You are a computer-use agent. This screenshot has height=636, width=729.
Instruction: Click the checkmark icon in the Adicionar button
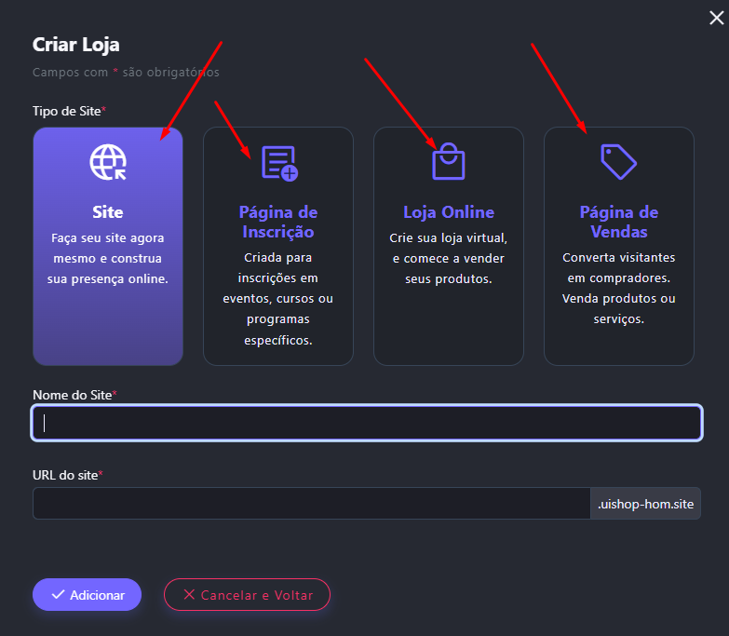click(x=58, y=595)
